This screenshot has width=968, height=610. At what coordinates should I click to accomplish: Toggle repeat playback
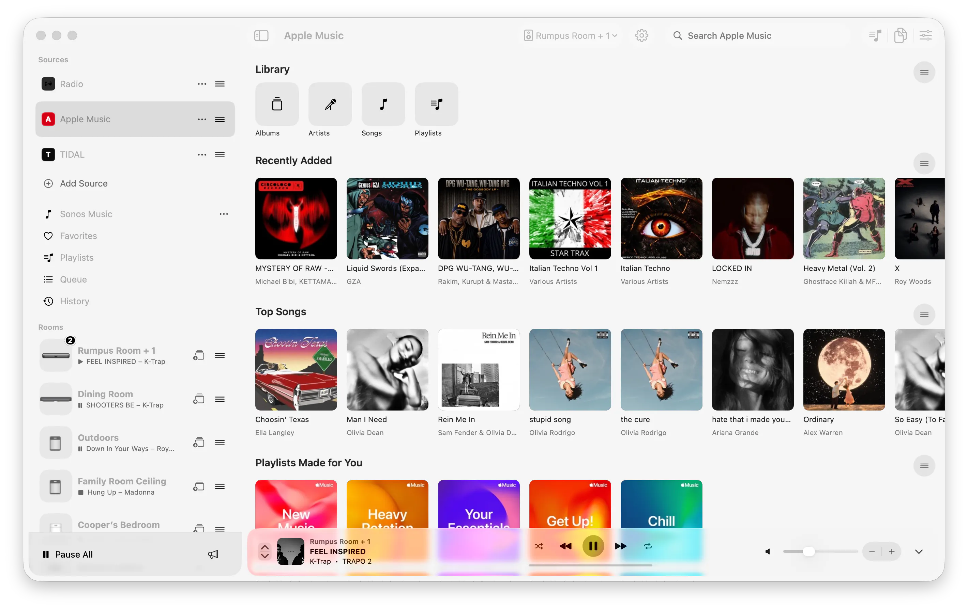click(x=648, y=546)
